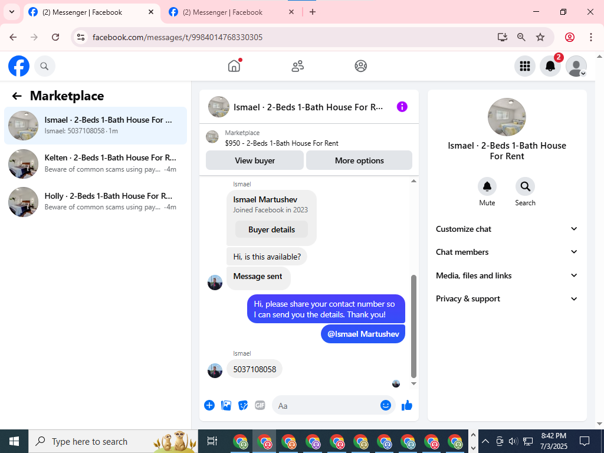Click the browser back arrow
604x453 pixels.
pos(13,37)
